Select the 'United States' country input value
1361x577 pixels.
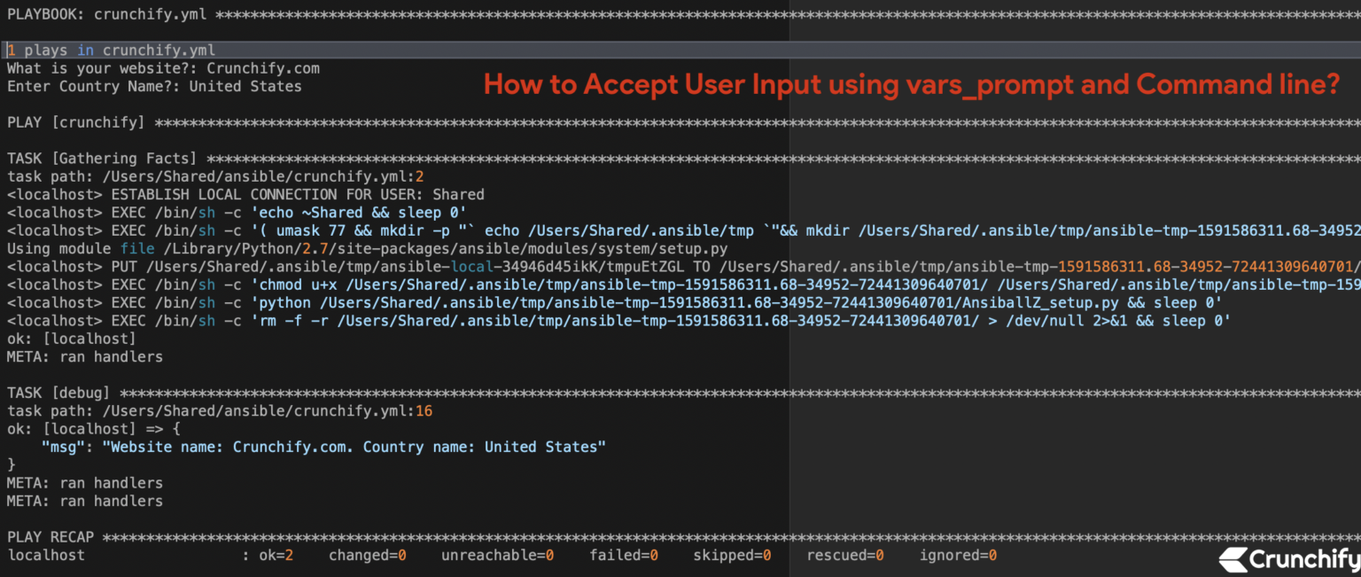pos(246,86)
